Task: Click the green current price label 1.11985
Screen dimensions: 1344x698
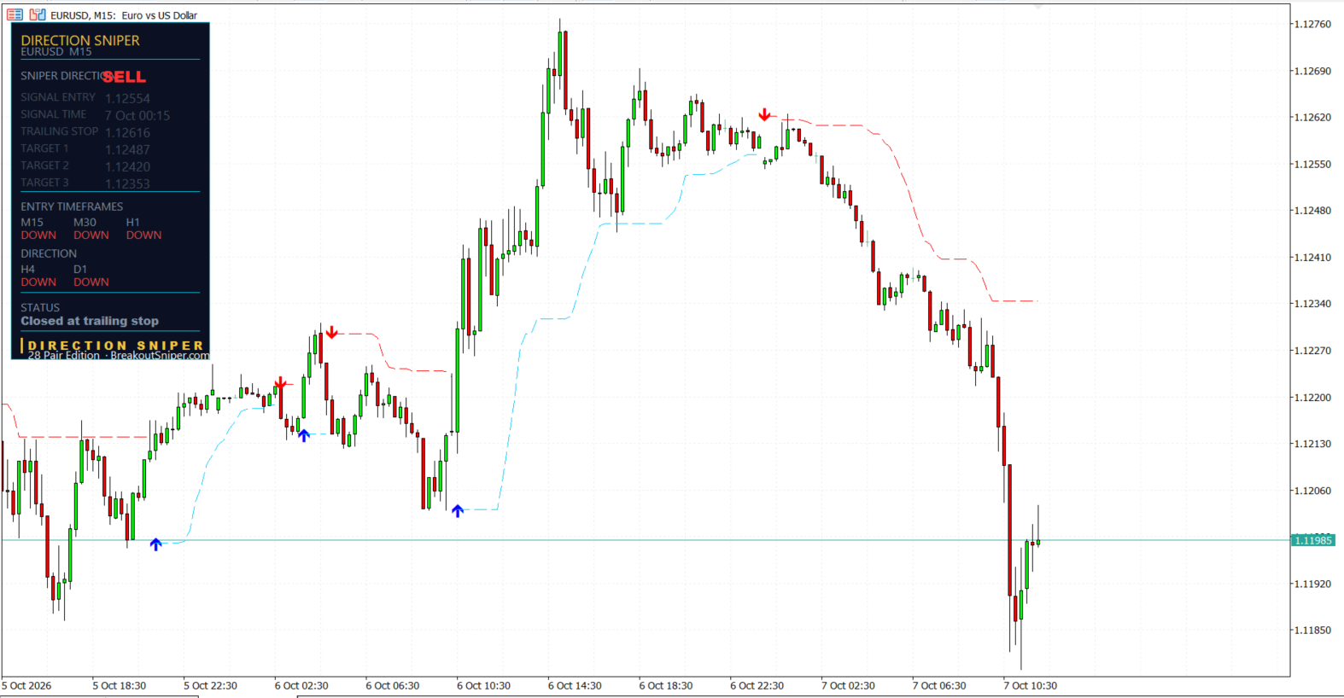Action: click(1313, 540)
